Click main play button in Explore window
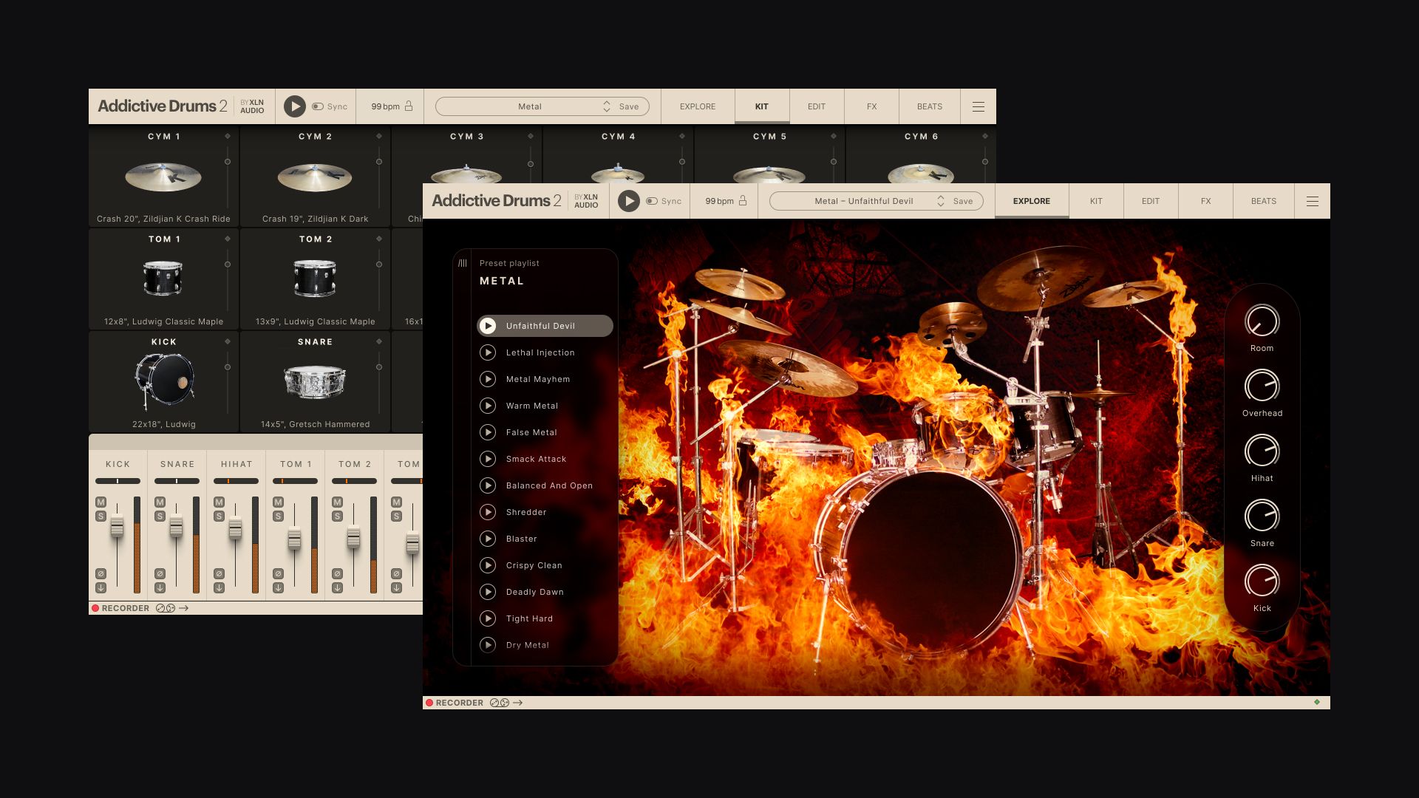Screen dimensions: 1419x798 tap(629, 201)
